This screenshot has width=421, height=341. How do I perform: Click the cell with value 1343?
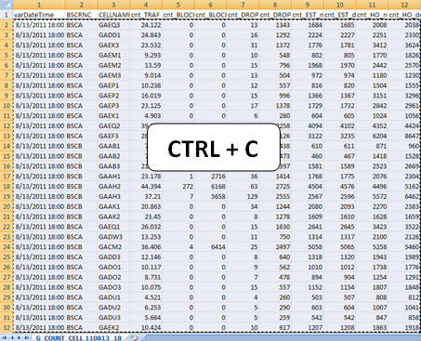[x=275, y=25]
